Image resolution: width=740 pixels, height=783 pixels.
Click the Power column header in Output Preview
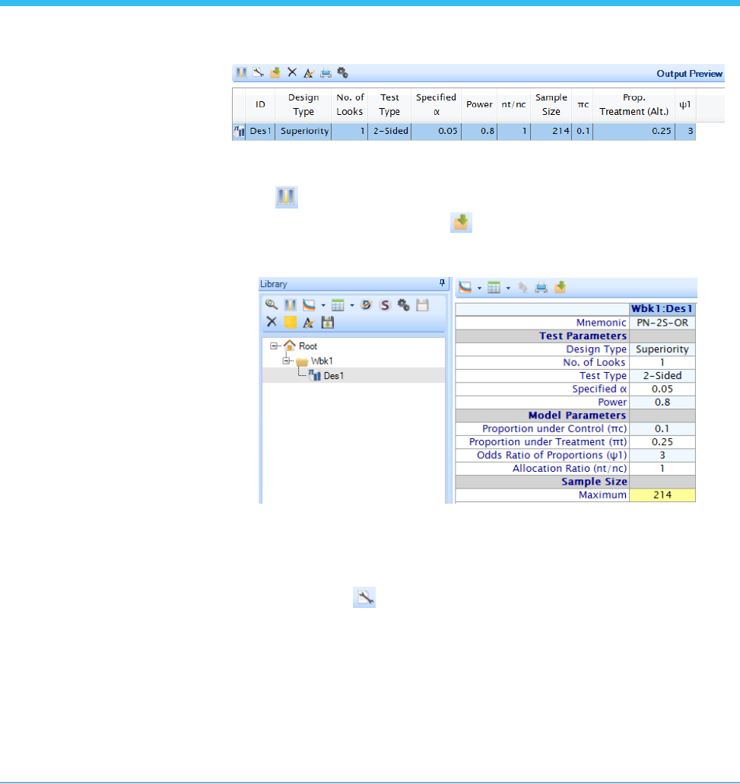[479, 104]
